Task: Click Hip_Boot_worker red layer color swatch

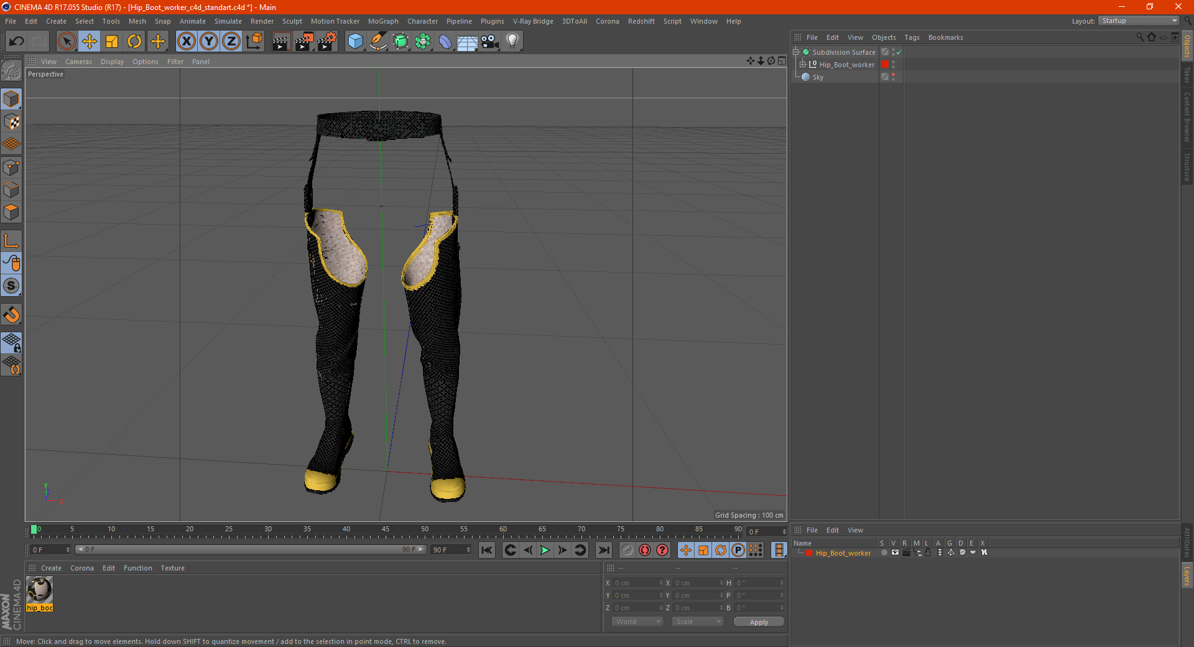Action: tap(885, 65)
